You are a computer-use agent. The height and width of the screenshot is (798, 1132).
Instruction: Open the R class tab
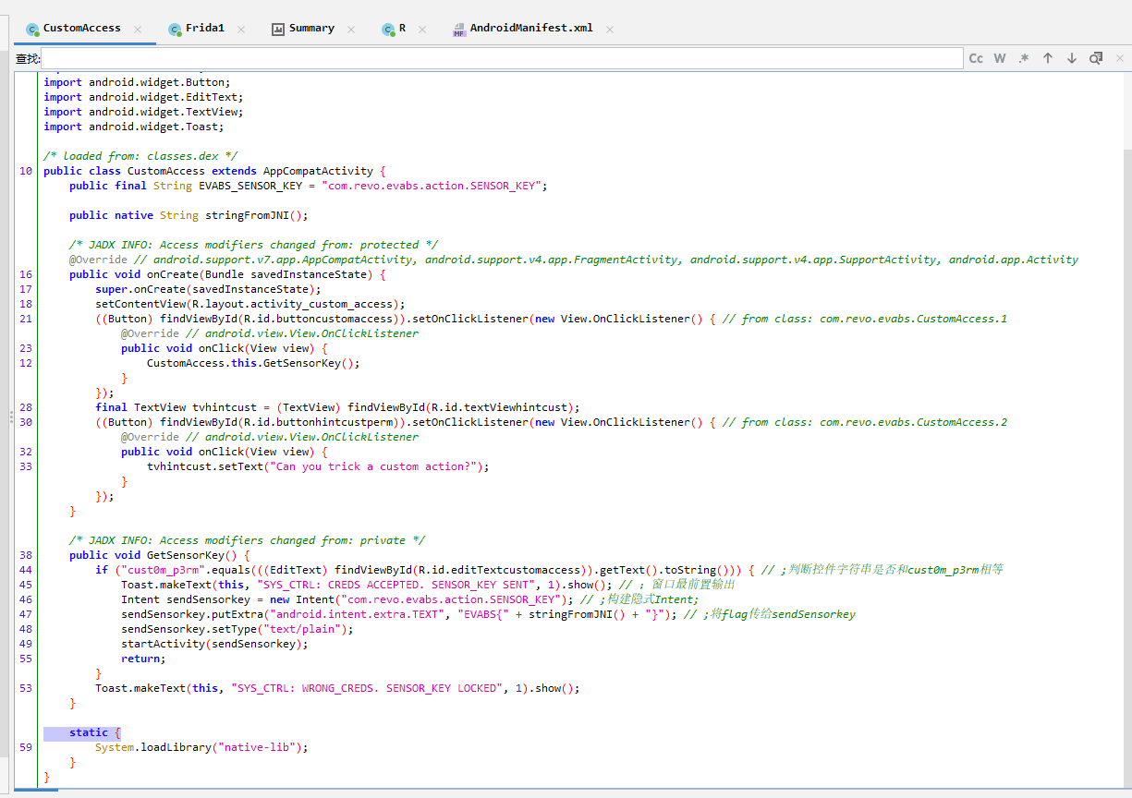[x=402, y=29]
